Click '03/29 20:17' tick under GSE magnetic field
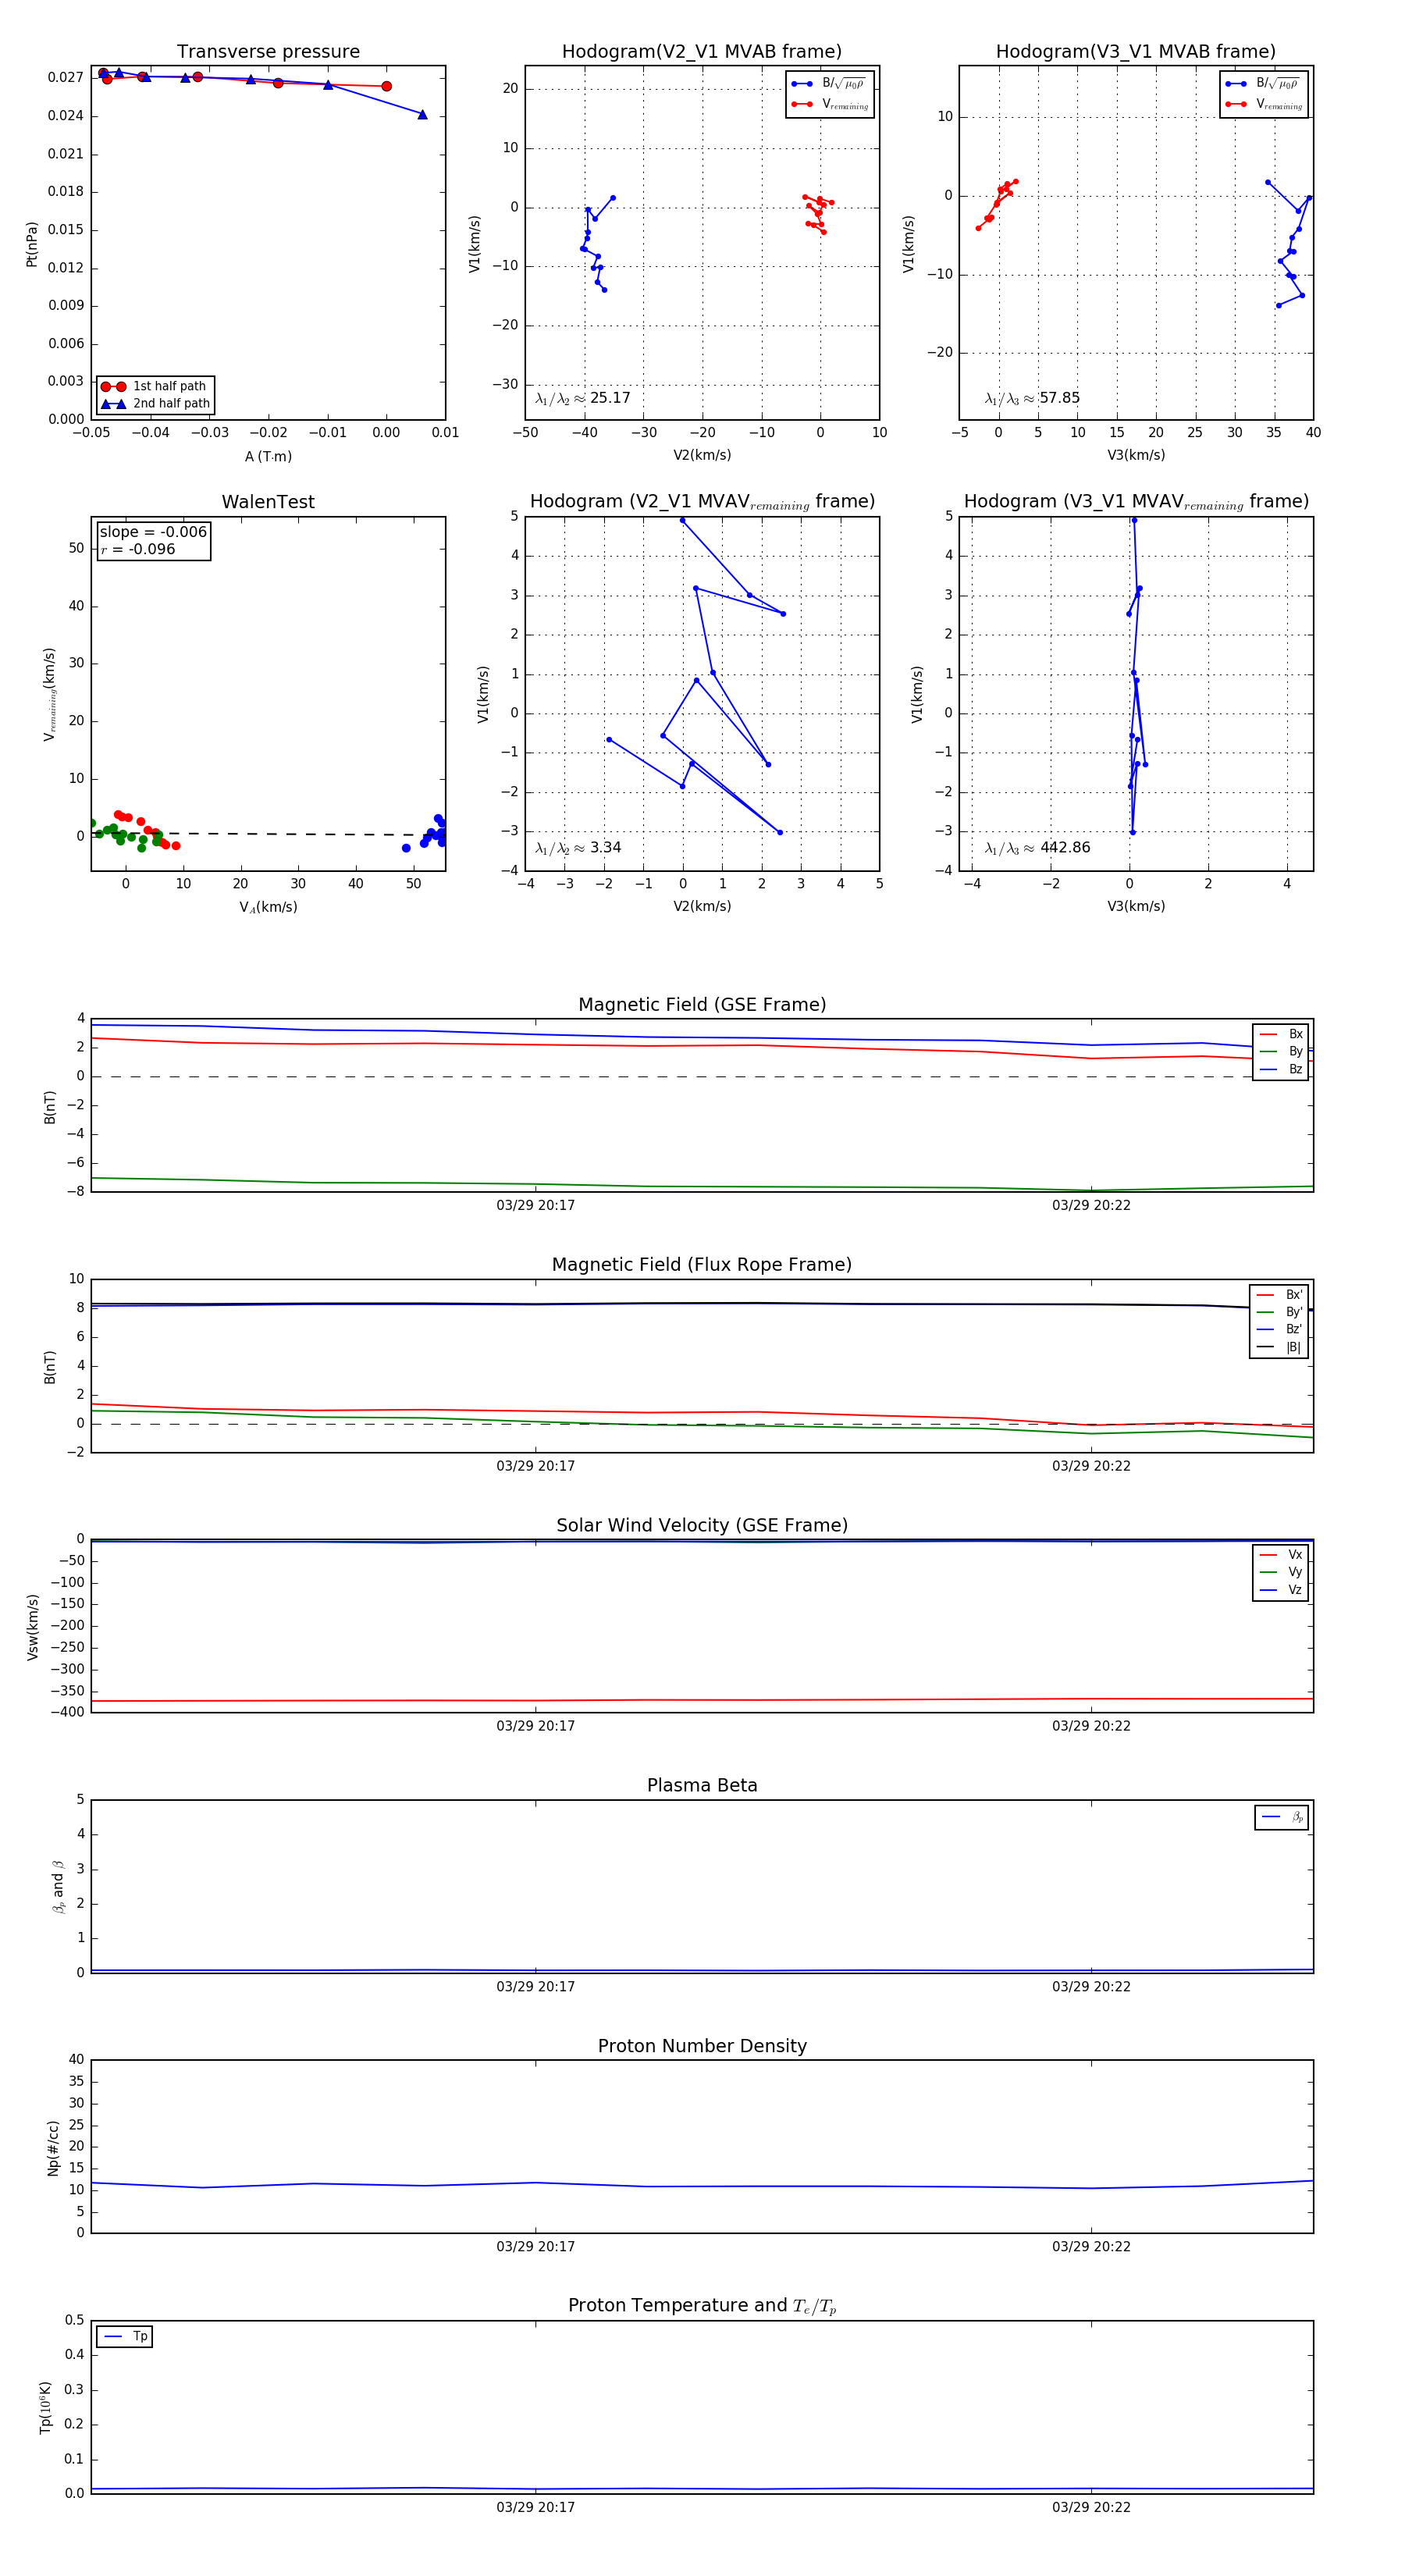This screenshot has width=1405, height=2576. tap(536, 1206)
